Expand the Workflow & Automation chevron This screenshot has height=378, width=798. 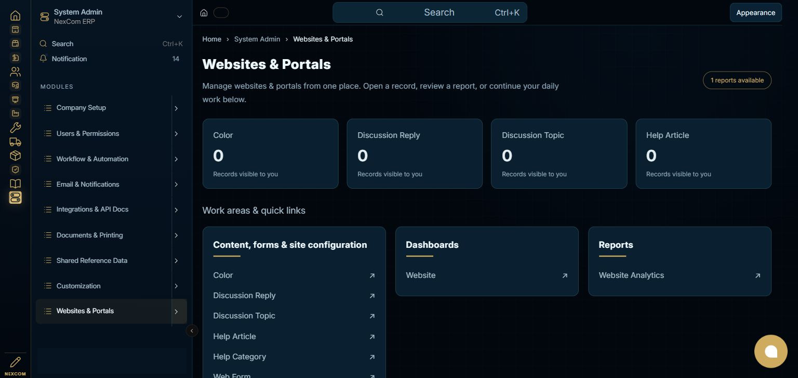tap(176, 159)
